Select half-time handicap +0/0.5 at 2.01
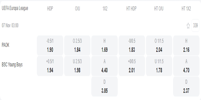 (x=132, y=66)
